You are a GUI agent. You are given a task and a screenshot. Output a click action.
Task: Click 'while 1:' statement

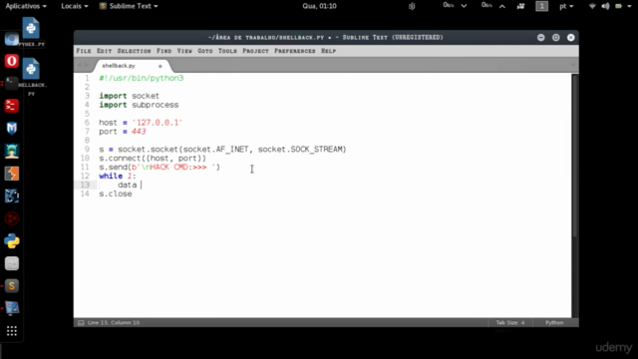click(118, 177)
